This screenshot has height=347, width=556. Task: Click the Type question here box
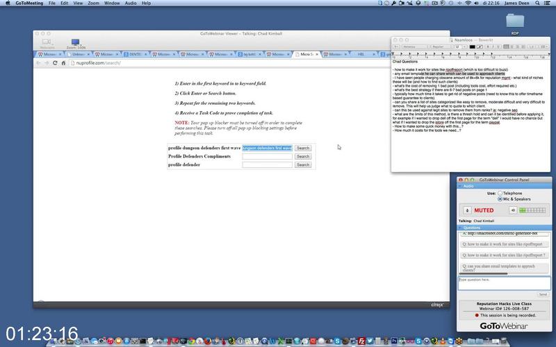tap(504, 283)
